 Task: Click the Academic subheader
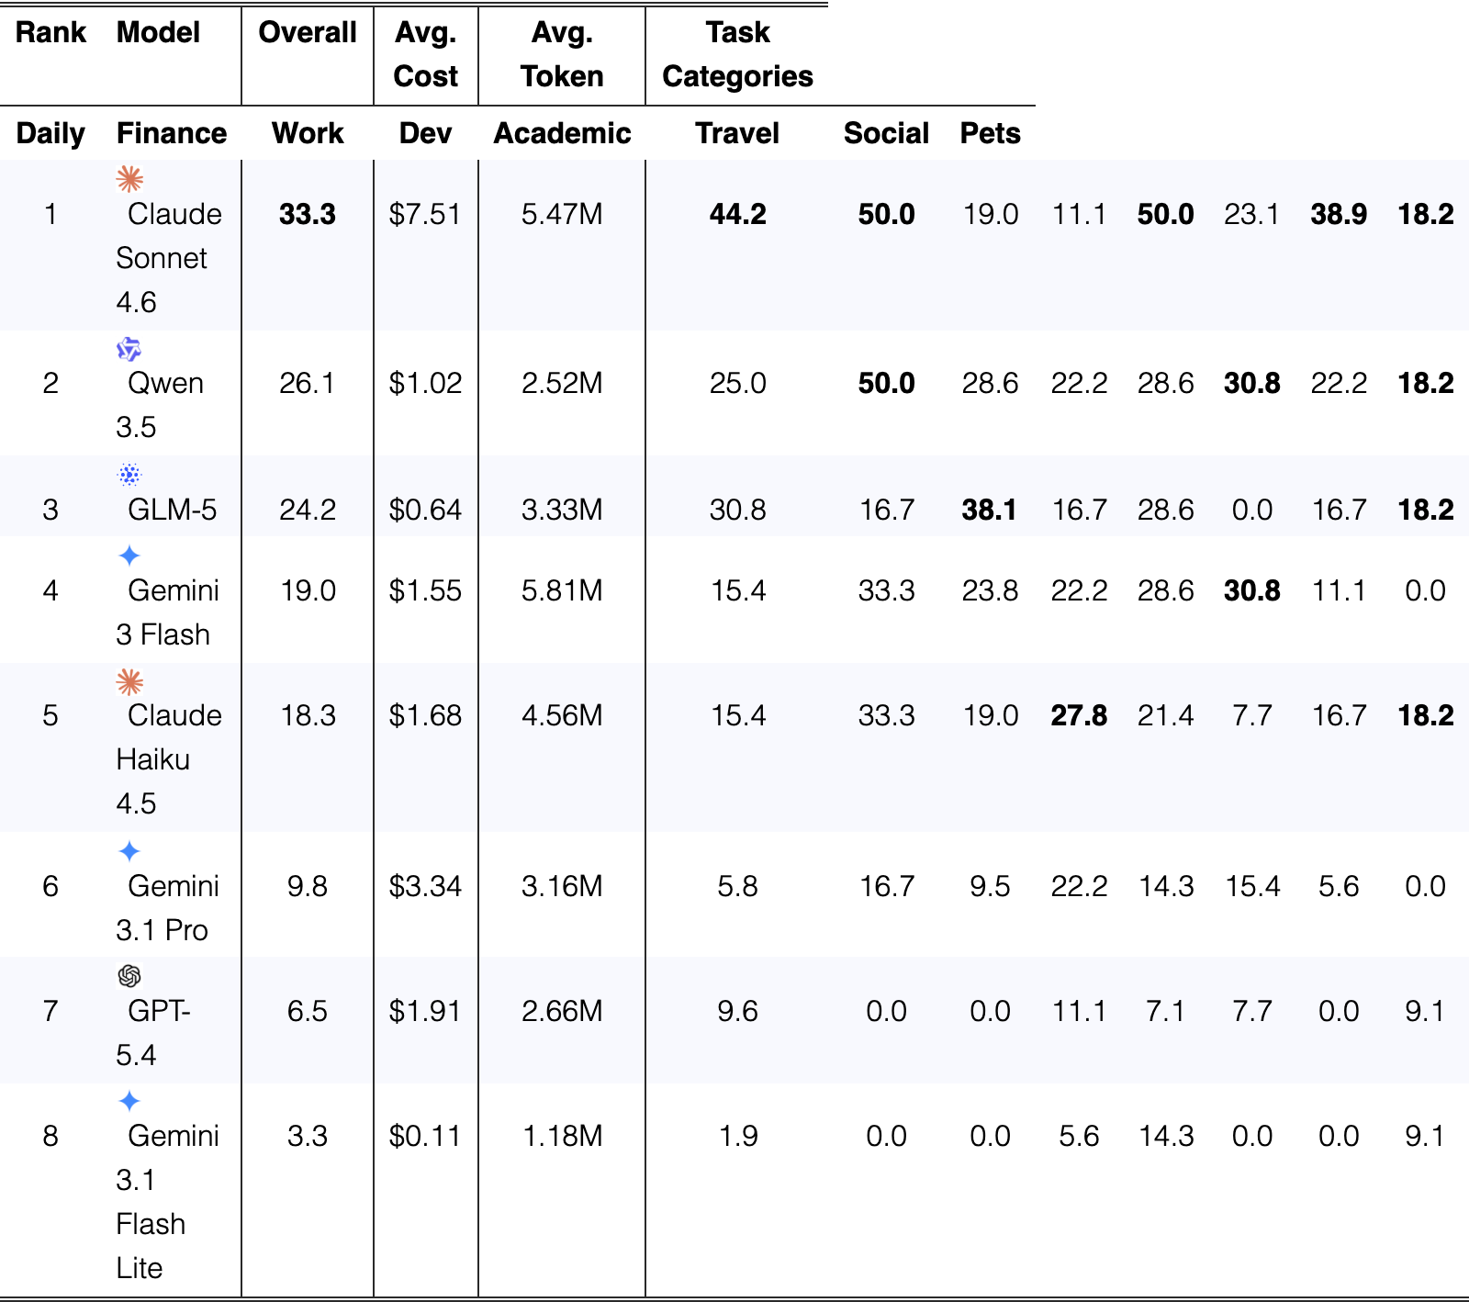[562, 133]
